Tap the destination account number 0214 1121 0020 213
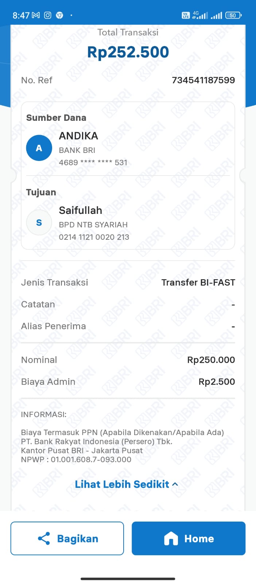 [94, 237]
